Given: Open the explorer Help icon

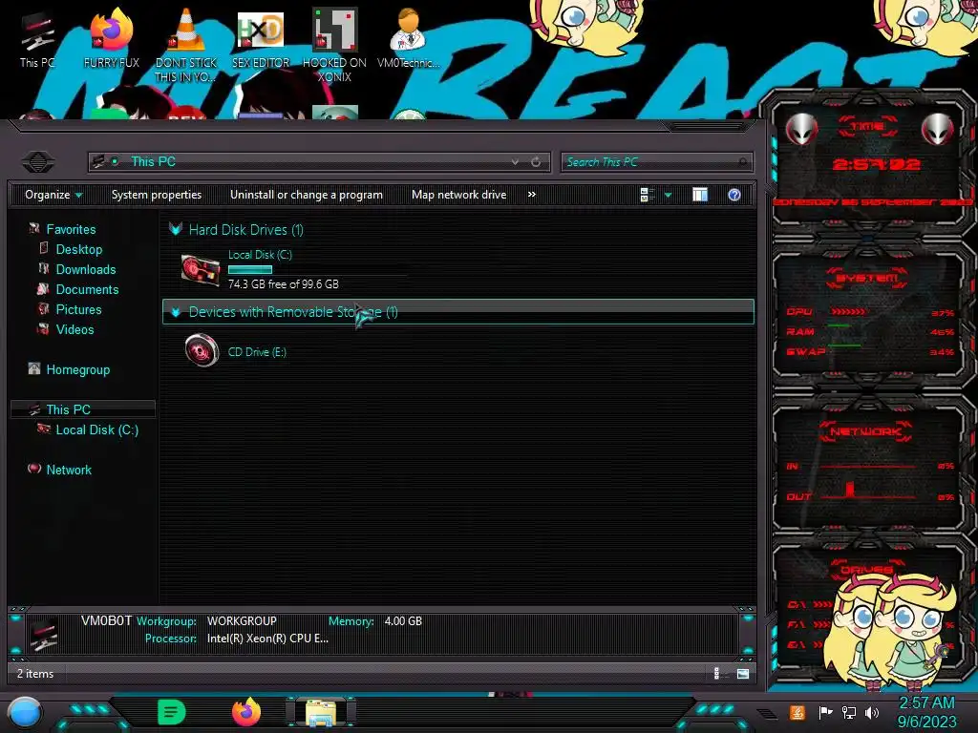Looking at the screenshot, I should pos(734,195).
